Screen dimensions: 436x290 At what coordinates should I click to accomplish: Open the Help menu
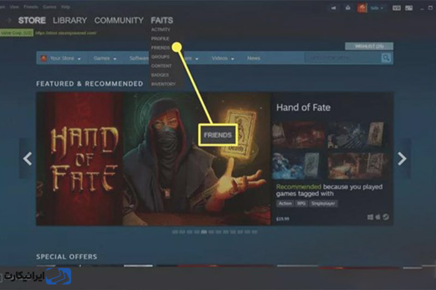pos(65,7)
